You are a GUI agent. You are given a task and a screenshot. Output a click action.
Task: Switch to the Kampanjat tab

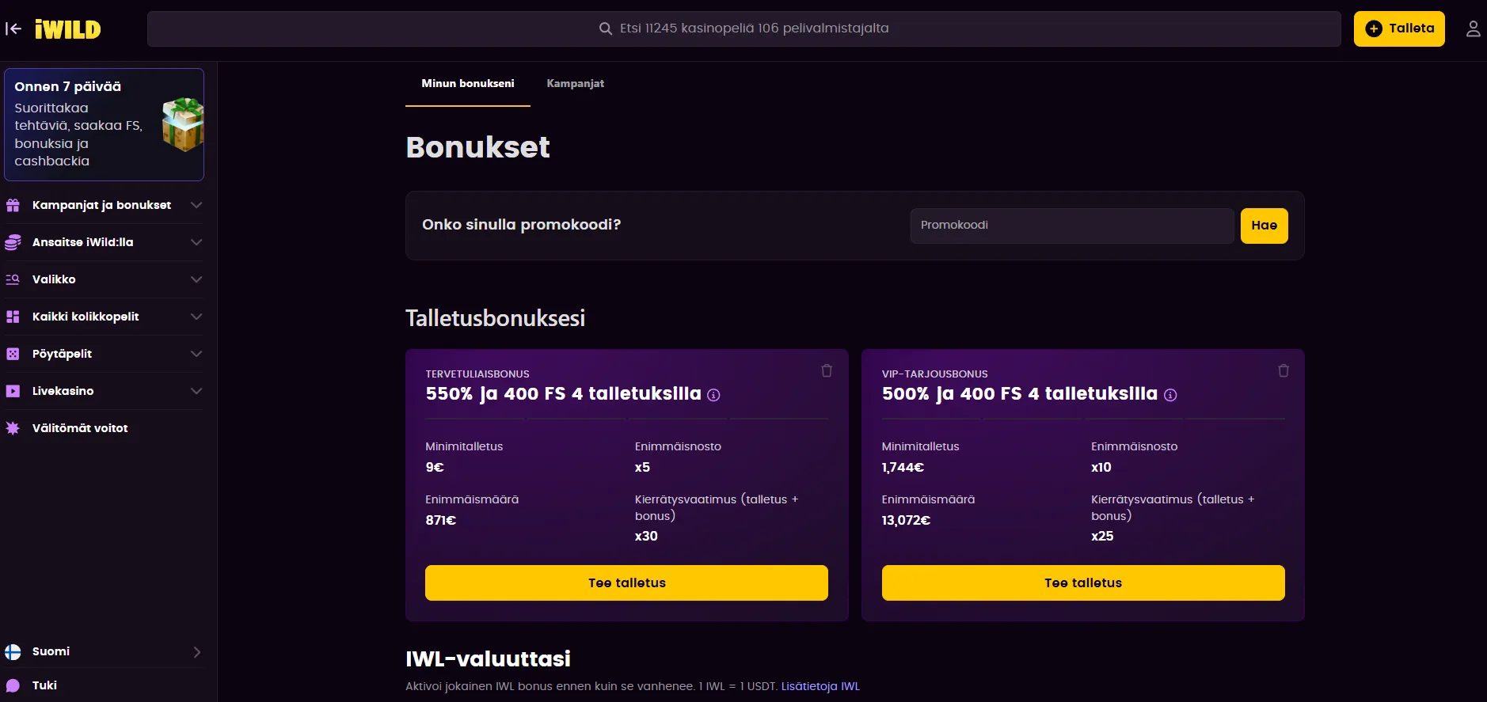tap(576, 83)
